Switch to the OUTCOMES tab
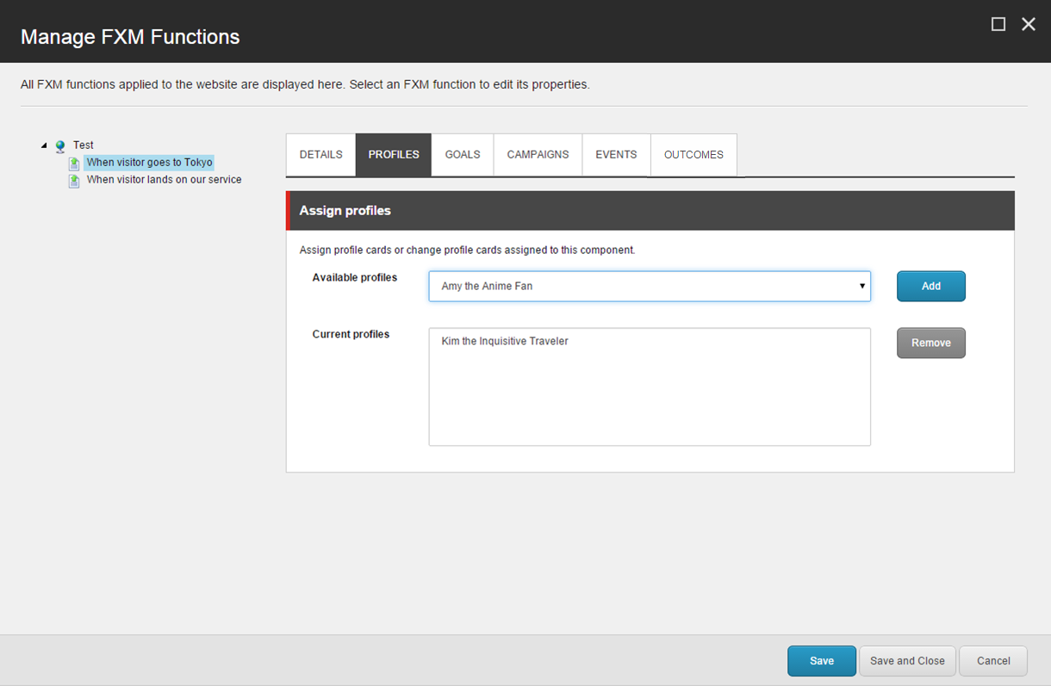 pos(693,154)
